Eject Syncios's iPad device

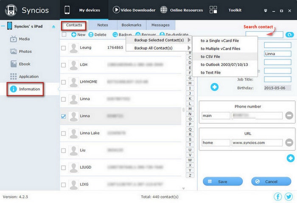coord(53,27)
